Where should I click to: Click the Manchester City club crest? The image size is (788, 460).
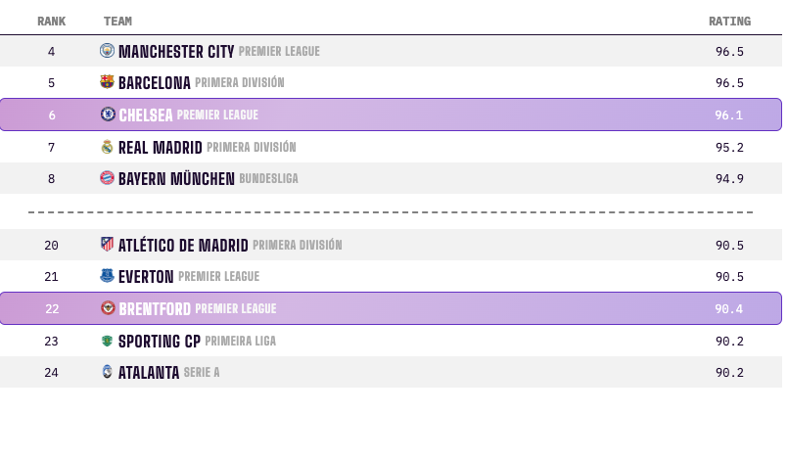click(107, 50)
